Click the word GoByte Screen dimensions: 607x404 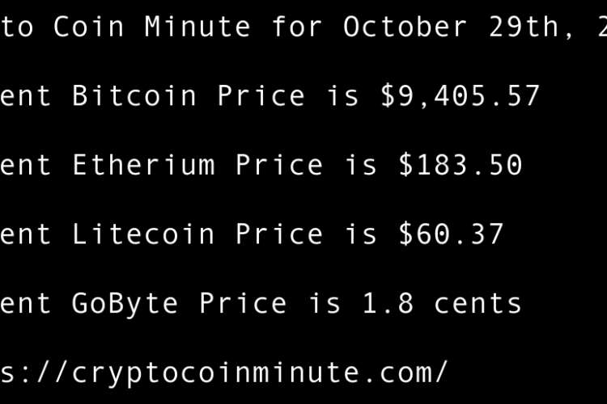pos(125,303)
